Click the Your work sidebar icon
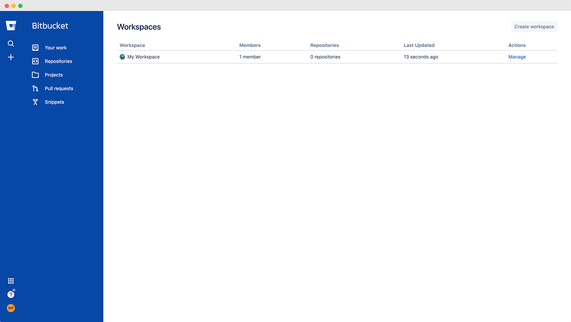 35,47
